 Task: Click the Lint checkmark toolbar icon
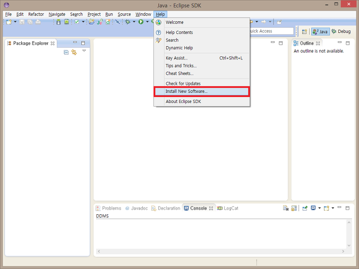pos(77,22)
